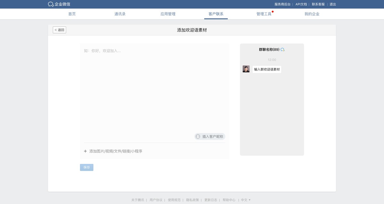The height and width of the screenshot is (204, 384).
Task: Click 退出 to log out
Action: pos(332,4)
